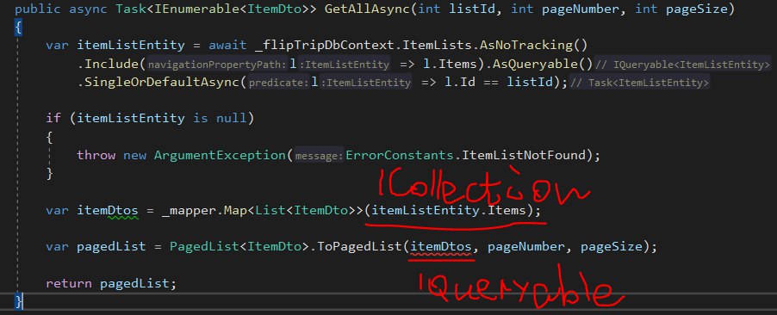Click the 'IEnumerable' return type

tap(197, 9)
